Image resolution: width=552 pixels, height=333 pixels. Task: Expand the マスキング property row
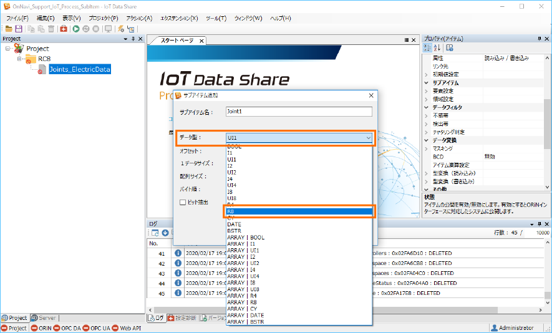(x=427, y=149)
